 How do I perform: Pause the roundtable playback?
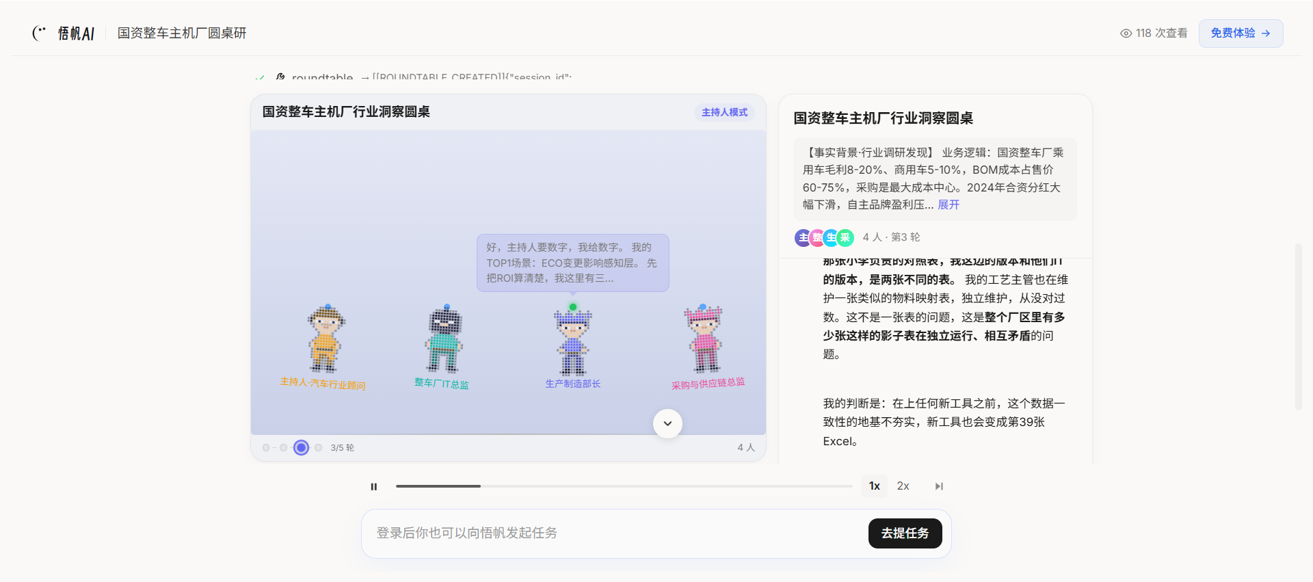(373, 486)
